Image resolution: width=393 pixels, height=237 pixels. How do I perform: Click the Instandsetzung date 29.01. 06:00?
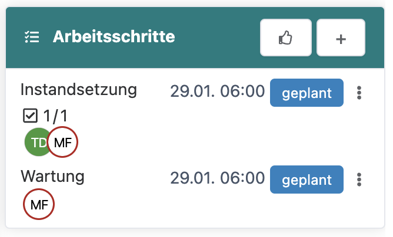tap(217, 92)
